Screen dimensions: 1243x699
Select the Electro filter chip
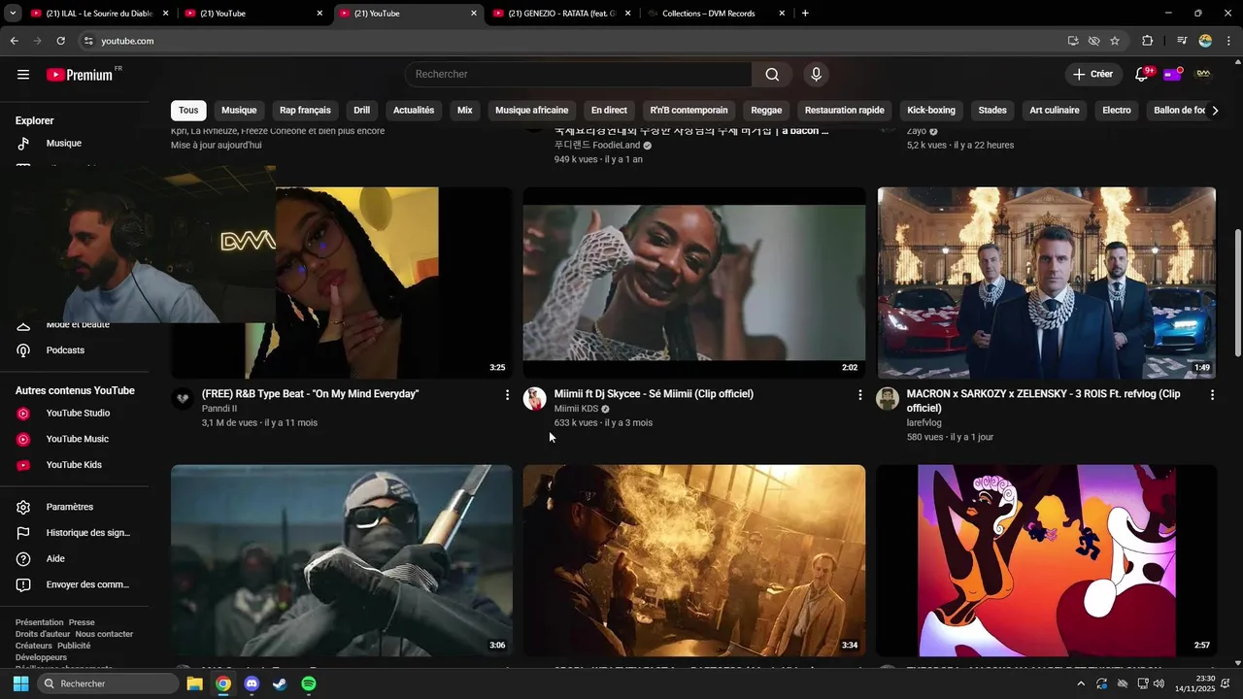(1117, 110)
